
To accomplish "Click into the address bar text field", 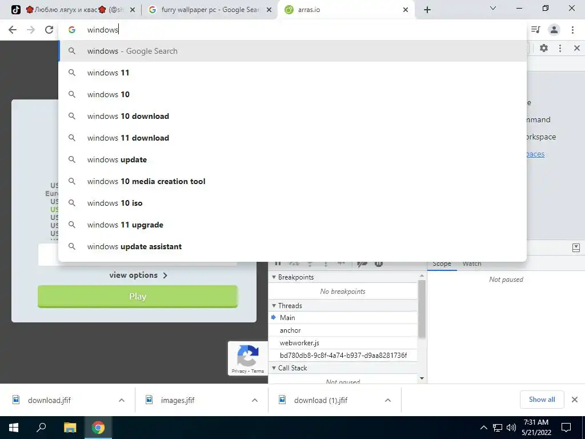I will click(292, 30).
